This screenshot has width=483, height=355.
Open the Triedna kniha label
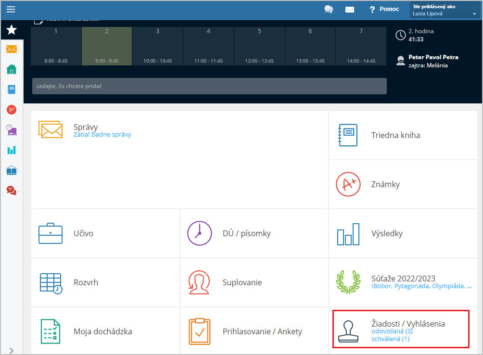pos(395,135)
